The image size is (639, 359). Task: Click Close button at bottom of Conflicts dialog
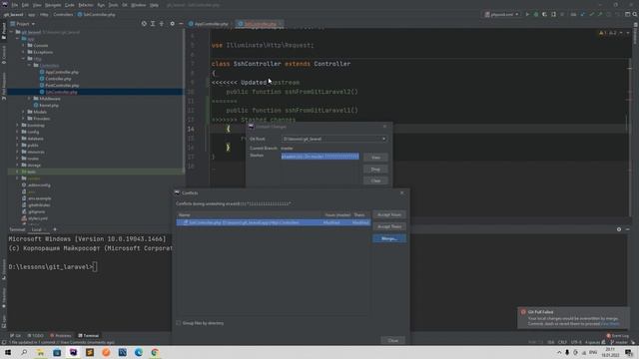pyautogui.click(x=392, y=340)
